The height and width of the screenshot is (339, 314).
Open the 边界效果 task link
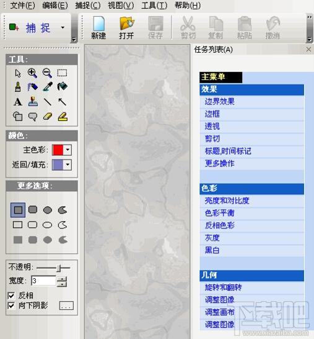(219, 102)
